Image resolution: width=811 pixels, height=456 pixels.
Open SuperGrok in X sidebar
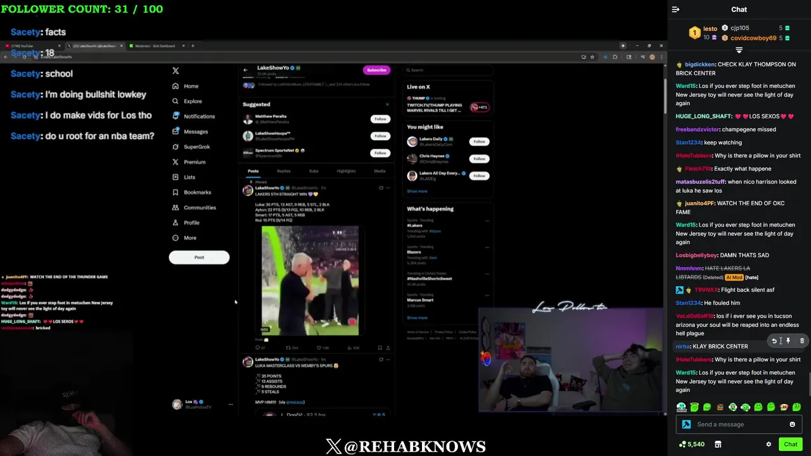point(191,147)
